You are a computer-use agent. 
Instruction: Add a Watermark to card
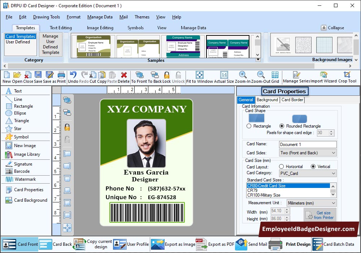pyautogui.click(x=21, y=179)
